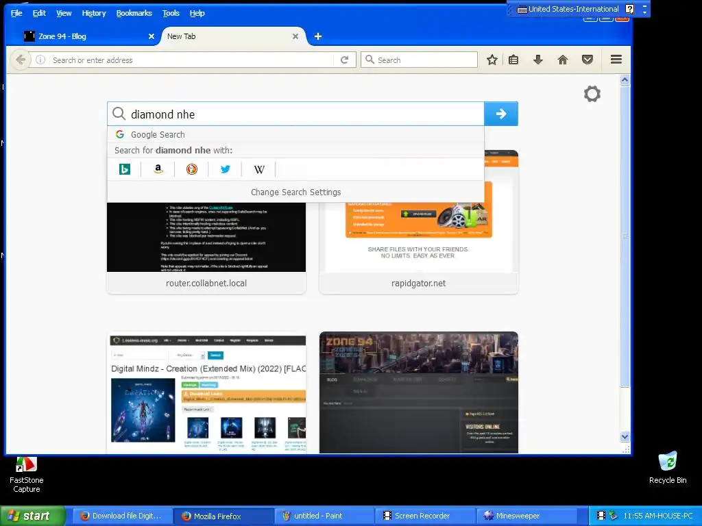Screen dimensions: 702x526
Task: Click the site info icon in address bar
Action: pos(40,60)
